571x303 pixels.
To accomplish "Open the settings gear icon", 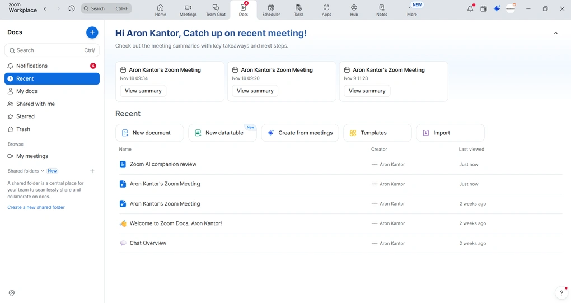I will (12, 293).
